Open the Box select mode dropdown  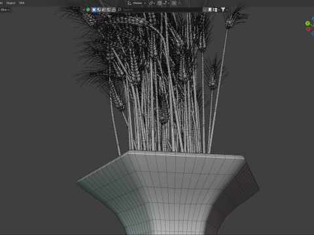(x=5, y=10)
